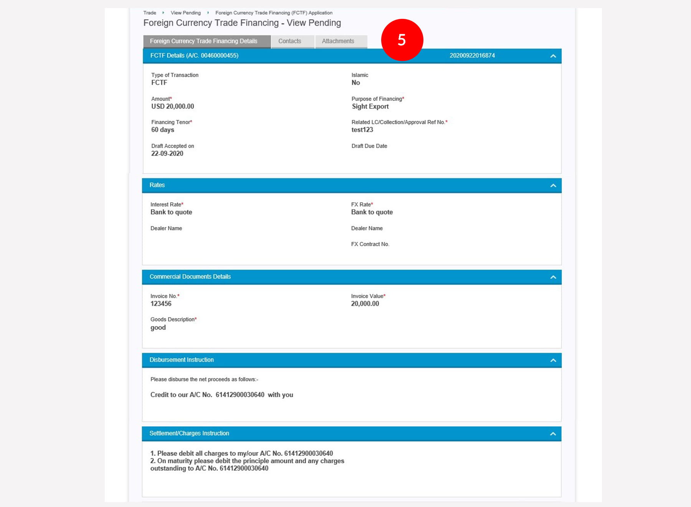The width and height of the screenshot is (691, 507).
Task: Go to Trade in the breadcrumb
Action: (x=150, y=13)
